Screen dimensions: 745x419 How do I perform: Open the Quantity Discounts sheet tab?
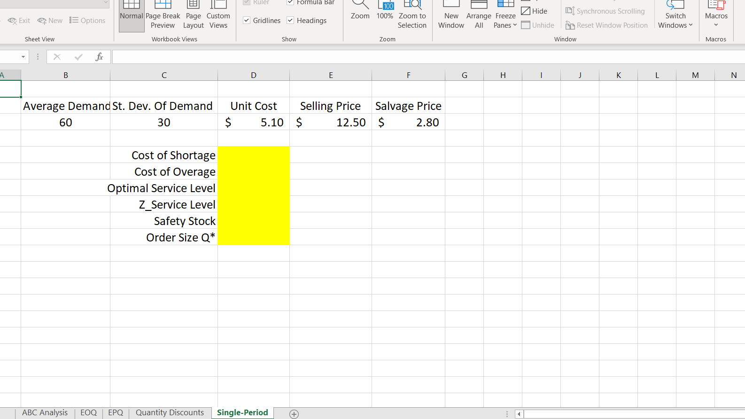[170, 413]
